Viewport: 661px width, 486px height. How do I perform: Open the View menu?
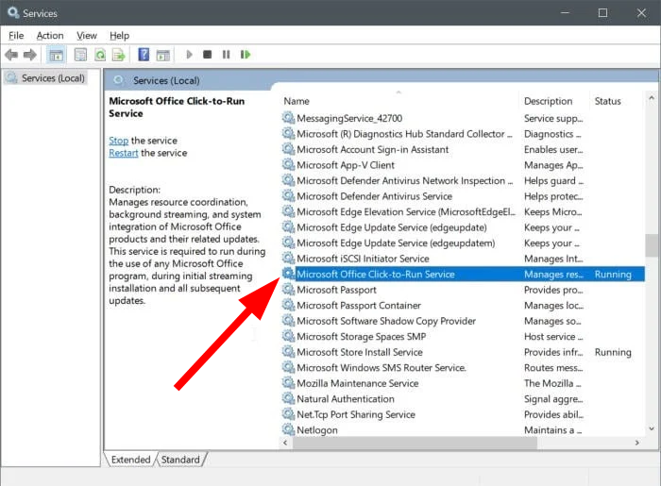point(87,36)
